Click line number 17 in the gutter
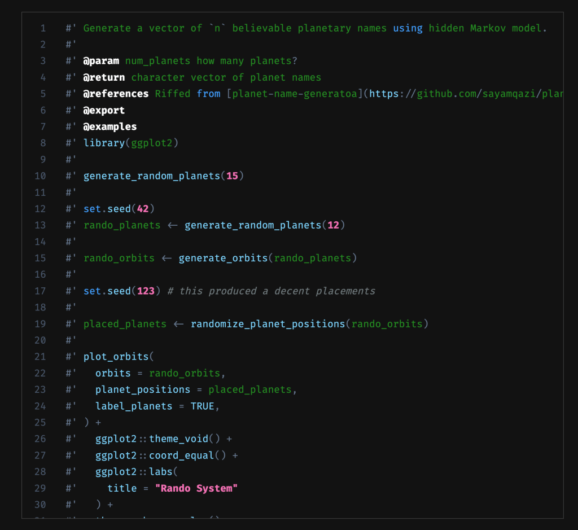 point(40,291)
